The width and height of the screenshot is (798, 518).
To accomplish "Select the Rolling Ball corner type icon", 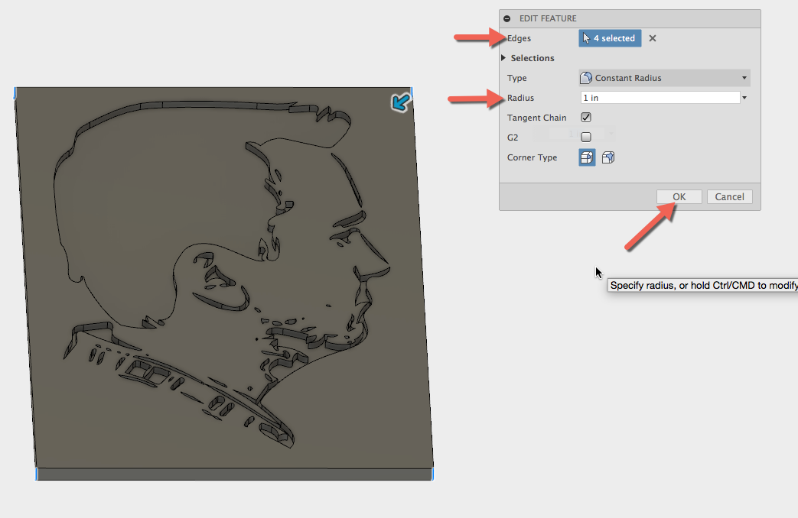I will click(586, 157).
